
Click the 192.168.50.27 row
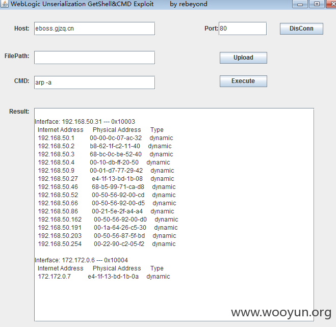[x=106, y=178]
